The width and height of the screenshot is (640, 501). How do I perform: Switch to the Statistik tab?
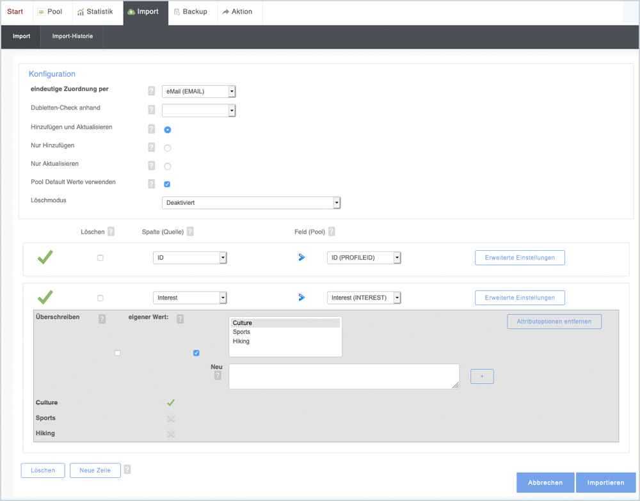coord(95,12)
